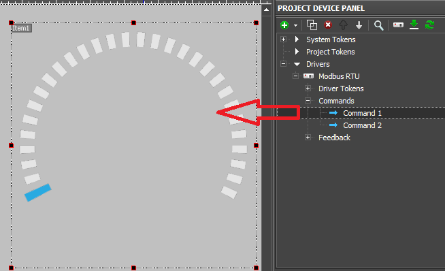
Task: Select Modbus RTU driver label
Action: click(x=339, y=76)
